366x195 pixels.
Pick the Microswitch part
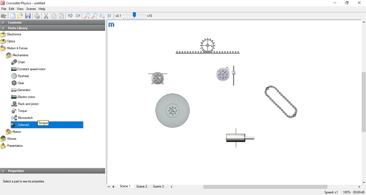click(22, 118)
